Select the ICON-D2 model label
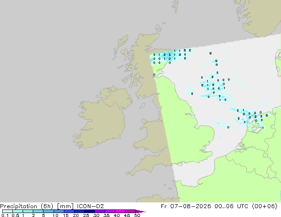The width and height of the screenshot is (281, 217). click(90, 206)
